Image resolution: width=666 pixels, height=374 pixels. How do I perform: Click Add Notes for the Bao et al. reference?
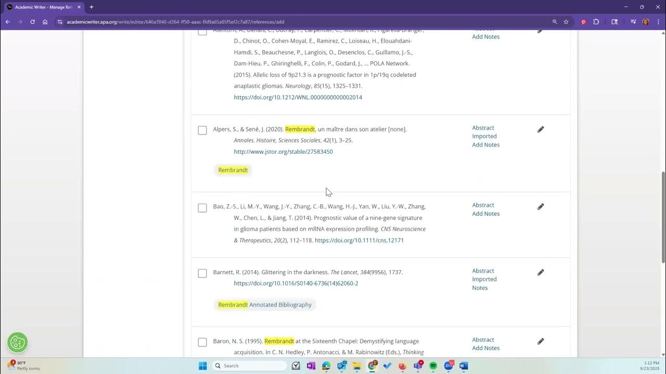(x=485, y=213)
